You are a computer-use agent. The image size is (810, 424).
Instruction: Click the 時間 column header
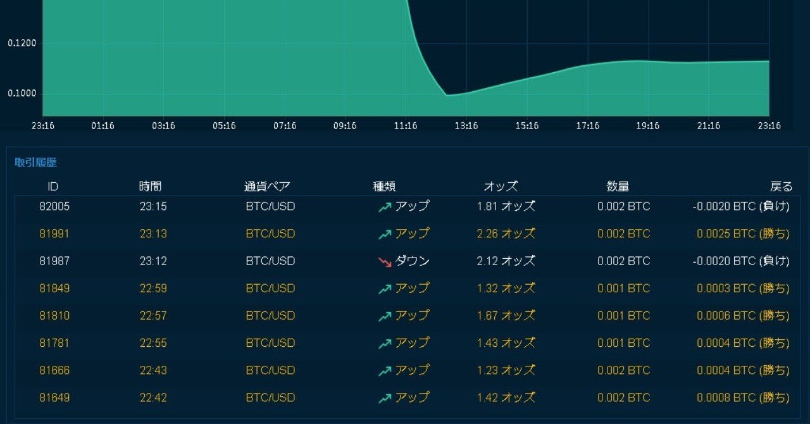click(x=150, y=186)
